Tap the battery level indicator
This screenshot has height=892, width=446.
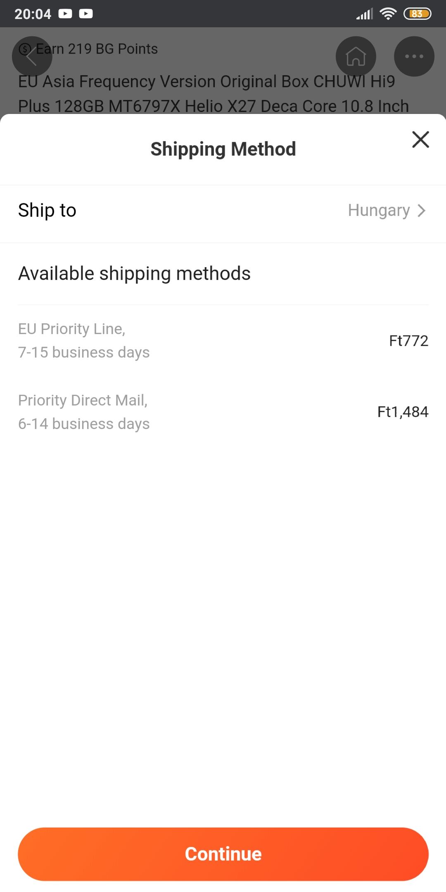(x=417, y=14)
